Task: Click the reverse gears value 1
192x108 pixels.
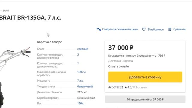Action: click(78, 63)
